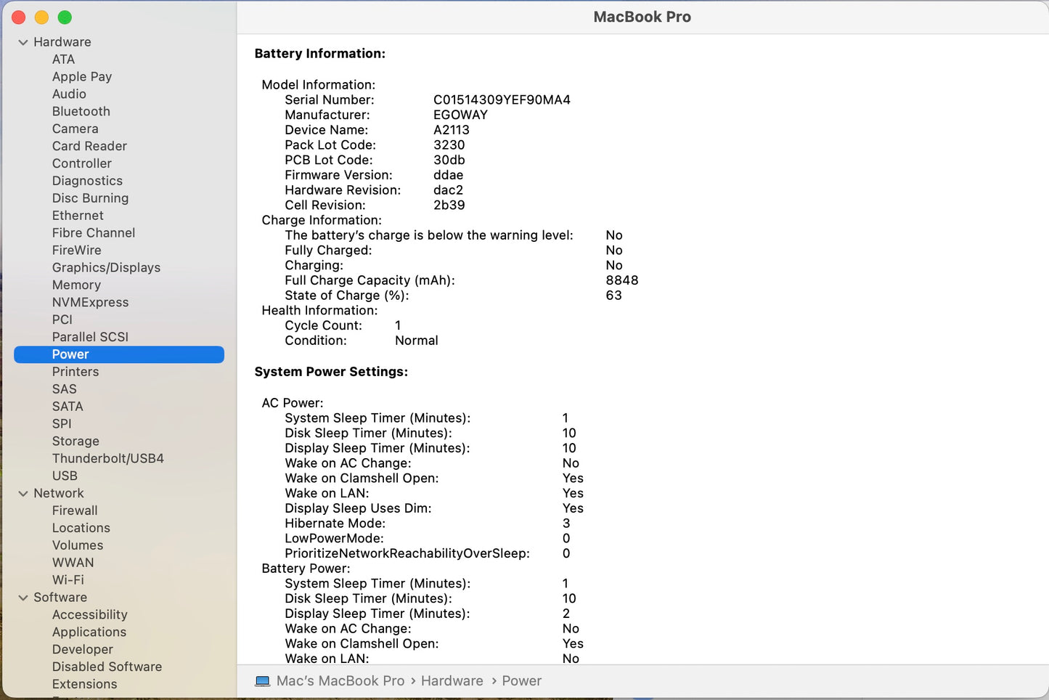Select Bluetooth in the Hardware list
This screenshot has height=700, width=1049.
click(x=81, y=111)
